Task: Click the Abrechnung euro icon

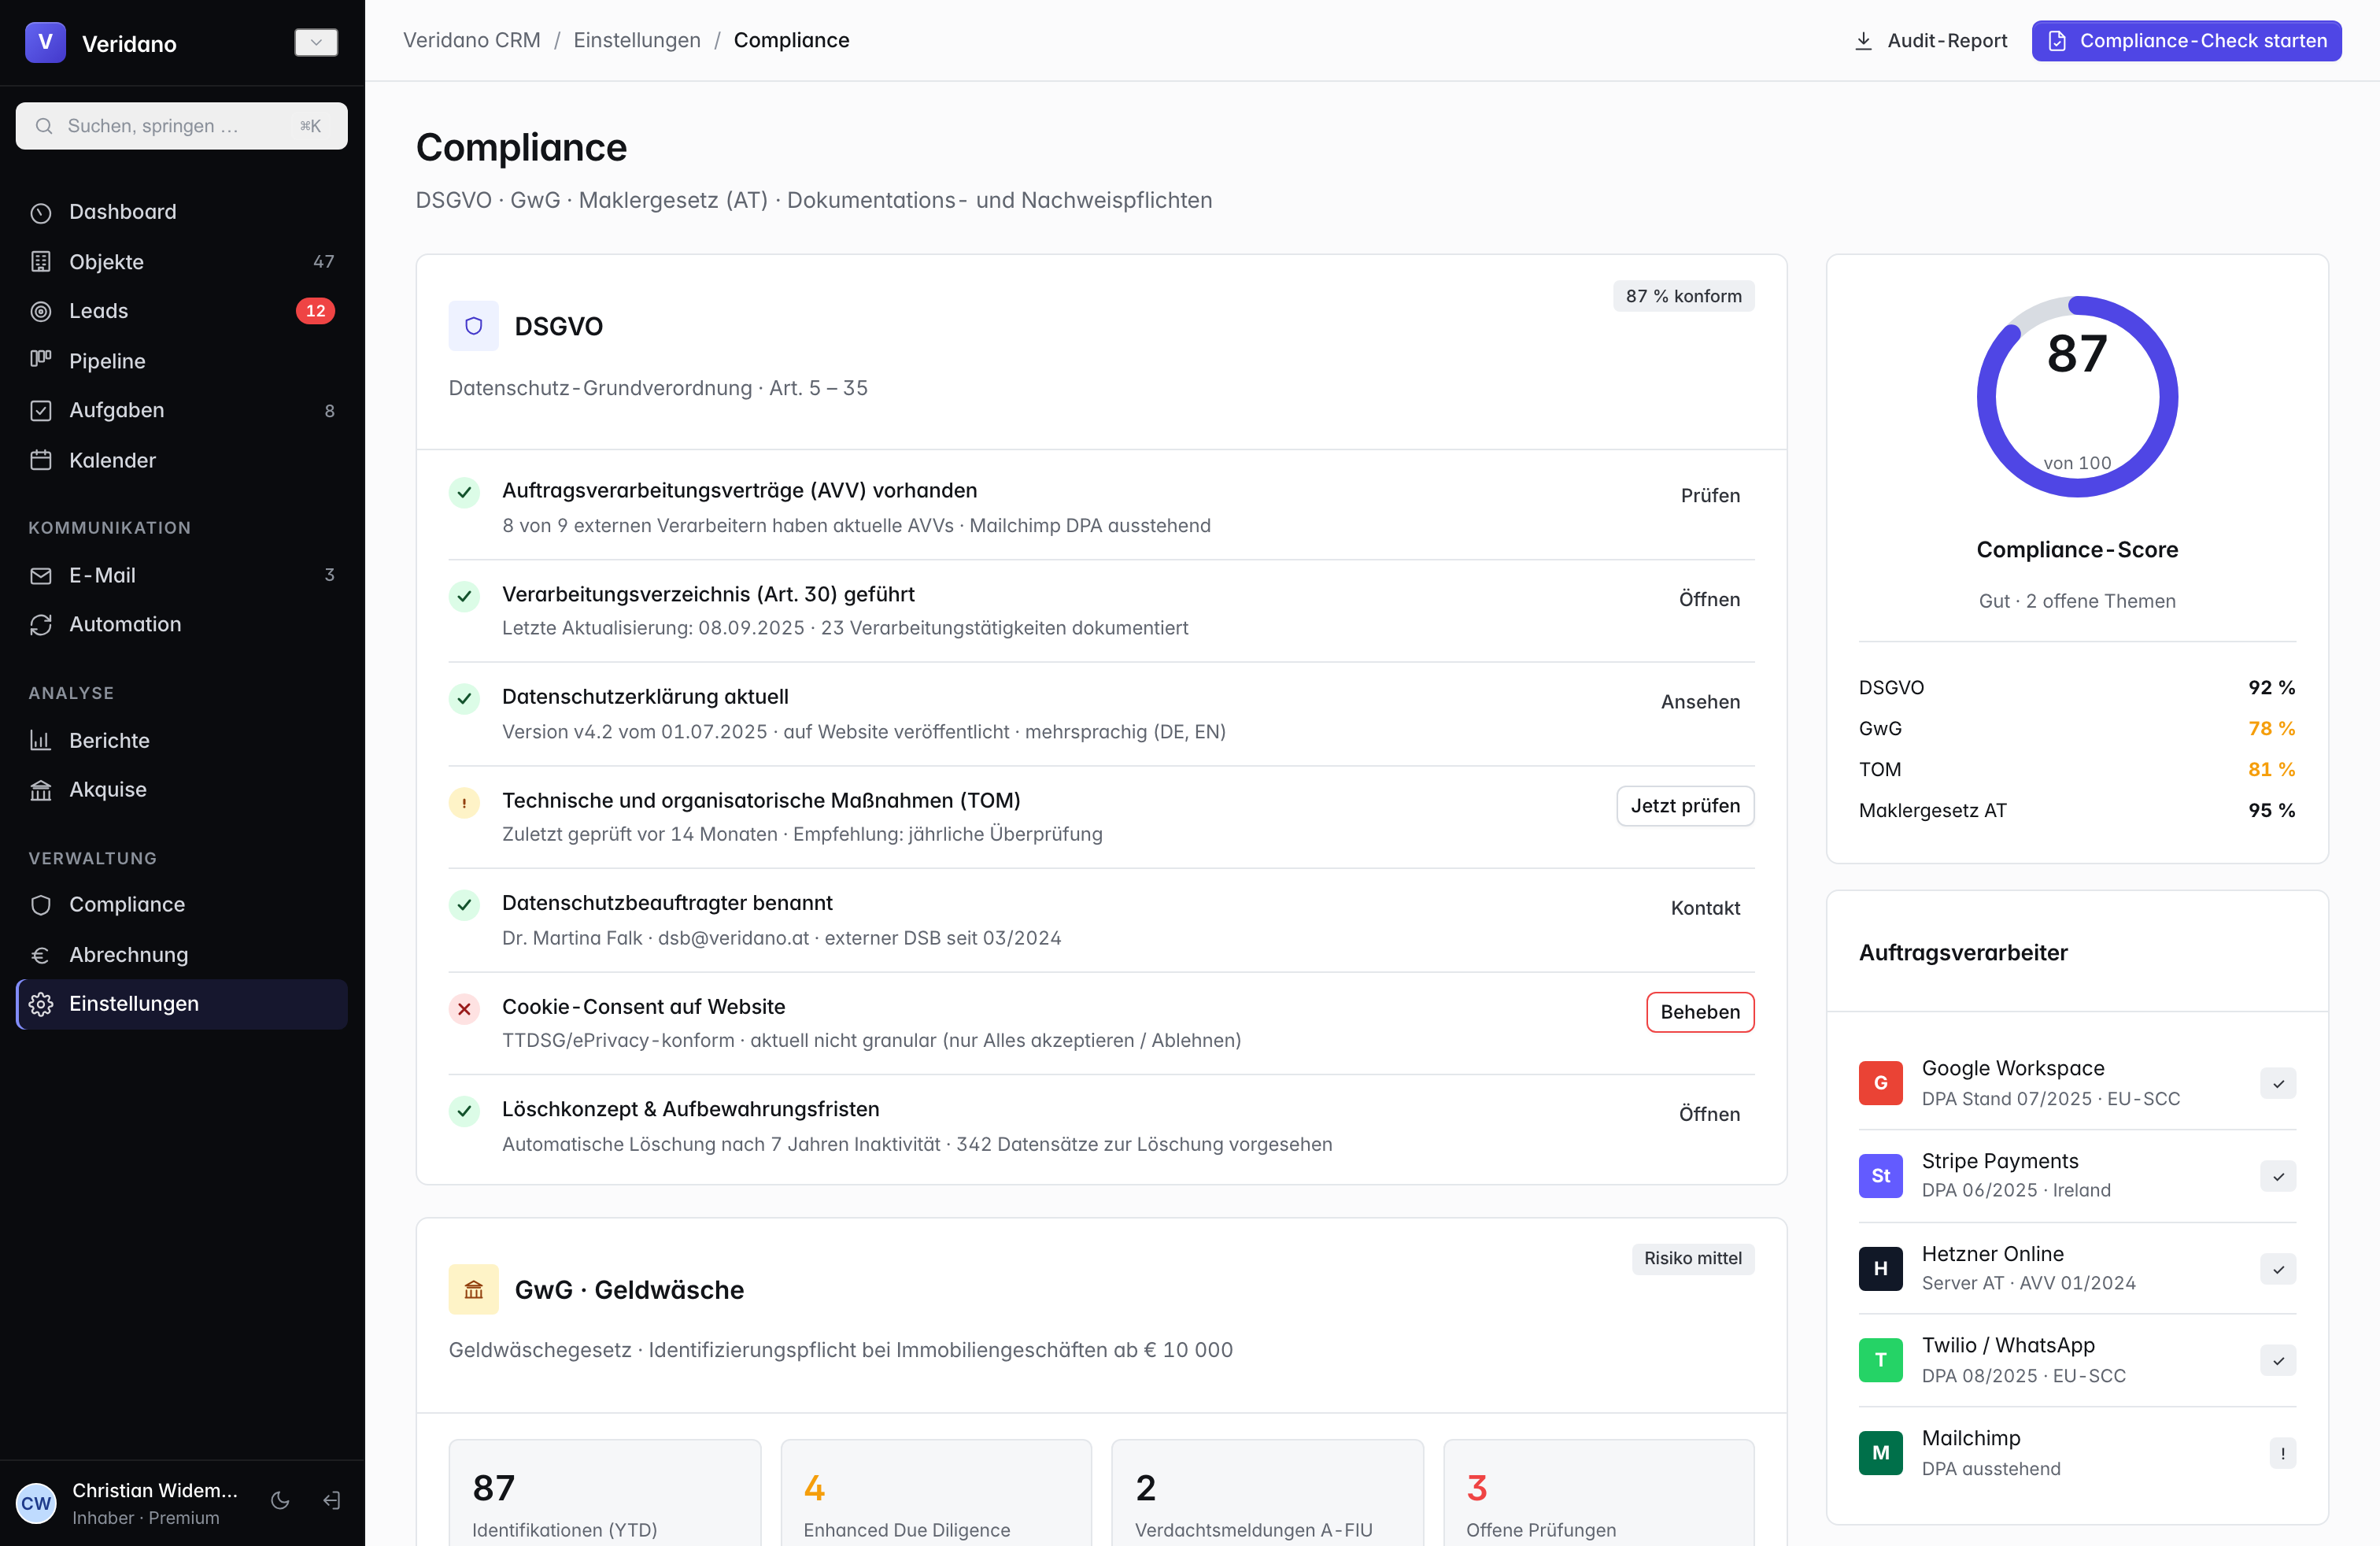Action: 41,955
